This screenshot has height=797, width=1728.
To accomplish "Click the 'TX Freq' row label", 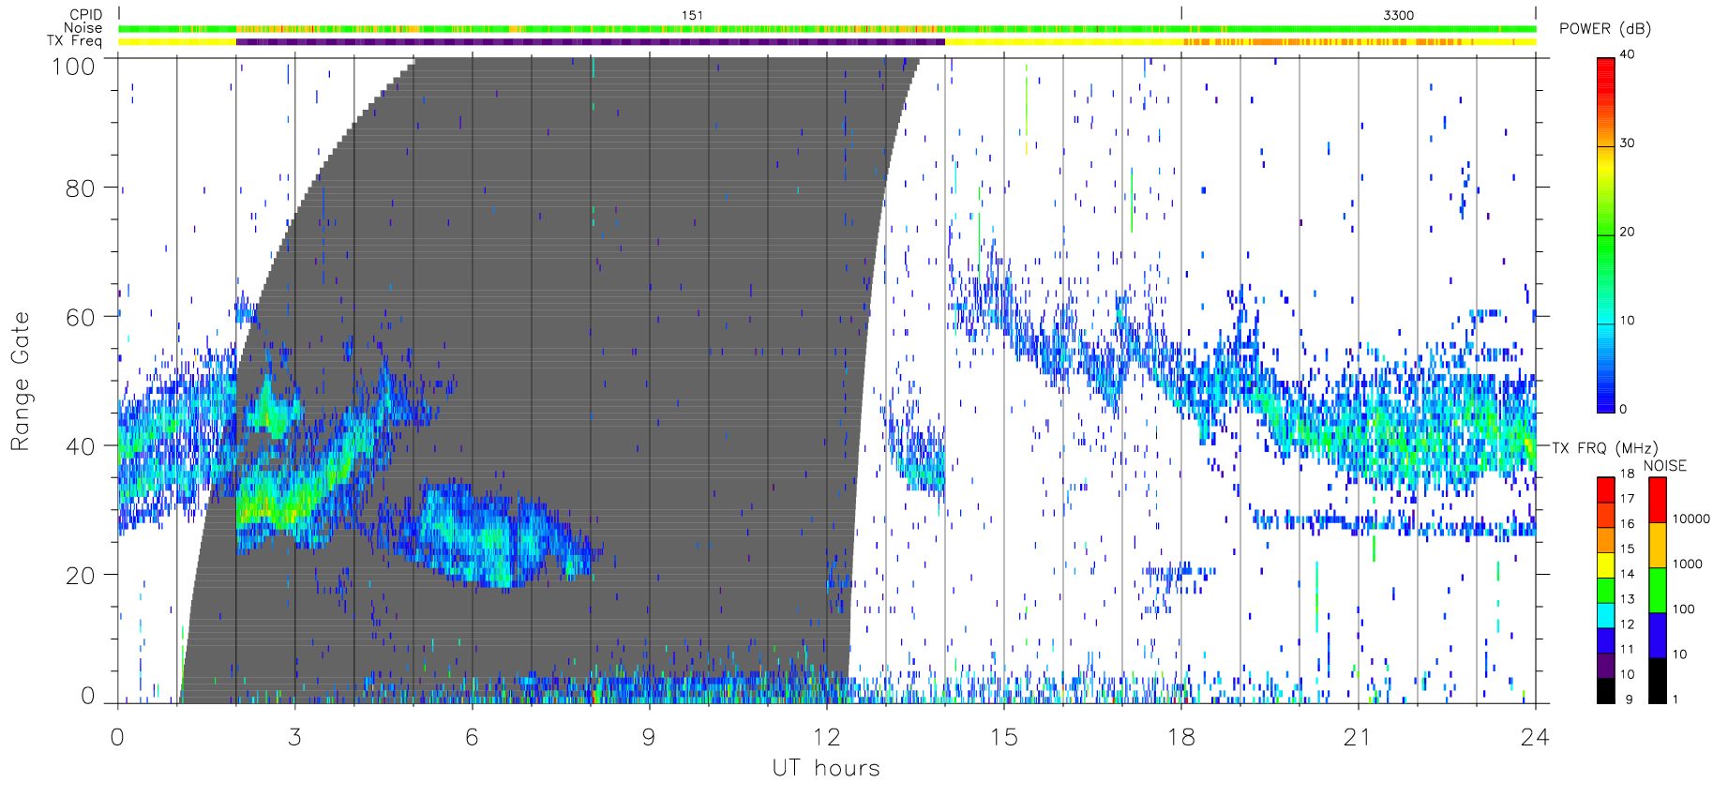I will point(74,41).
